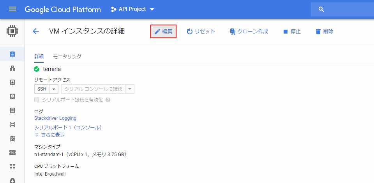The image size is (374, 183).
Task: Click シリアル コンソールに接続 button
Action: tap(93, 89)
